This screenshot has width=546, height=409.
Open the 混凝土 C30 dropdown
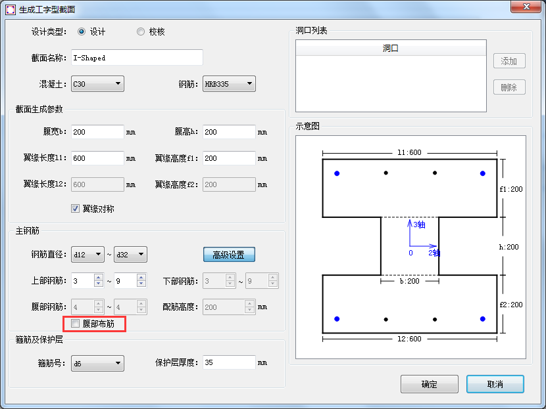97,84
